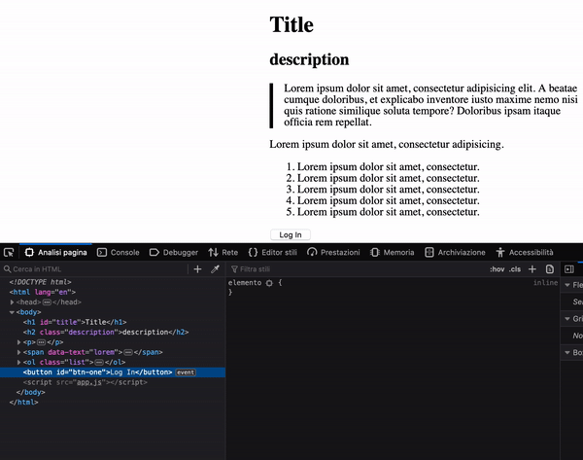583x460 pixels.
Task: Expand the span data-text lorem node
Action: pyautogui.click(x=19, y=352)
